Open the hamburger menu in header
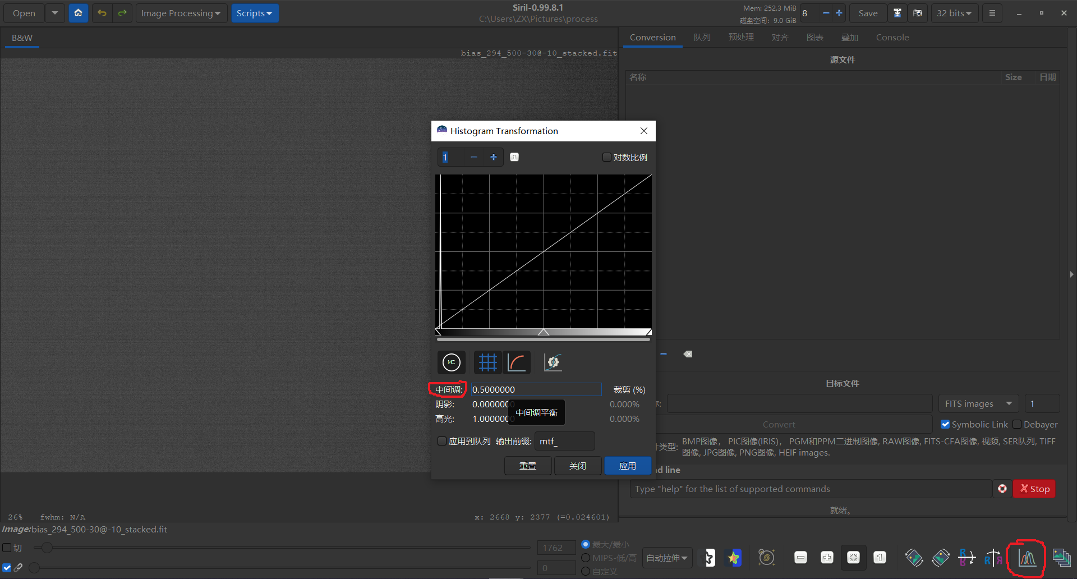Viewport: 1077px width, 579px height. click(x=992, y=13)
